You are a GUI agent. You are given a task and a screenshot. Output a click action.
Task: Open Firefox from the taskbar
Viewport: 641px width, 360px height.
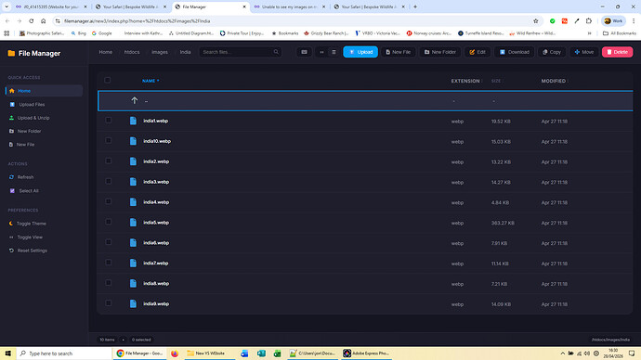click(175, 354)
